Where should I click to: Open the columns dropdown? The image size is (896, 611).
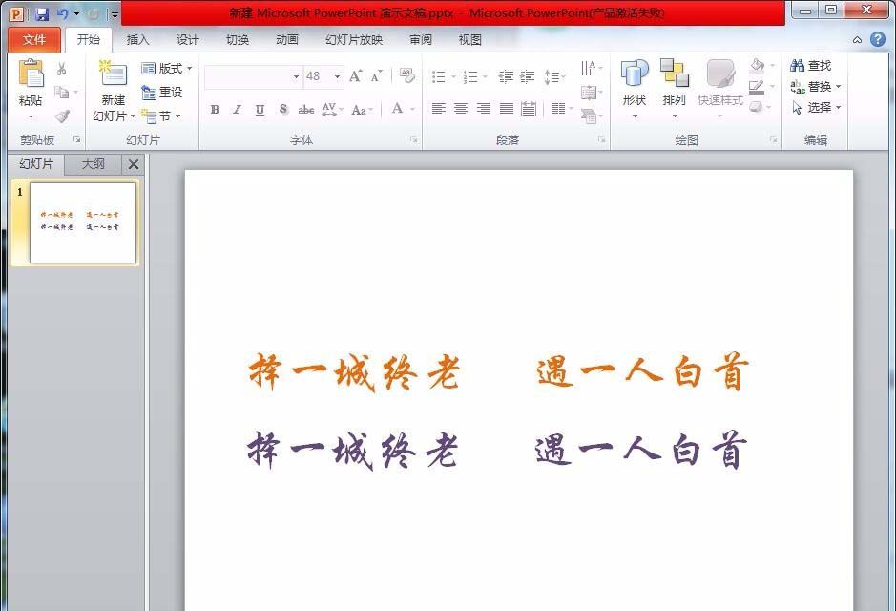point(563,109)
